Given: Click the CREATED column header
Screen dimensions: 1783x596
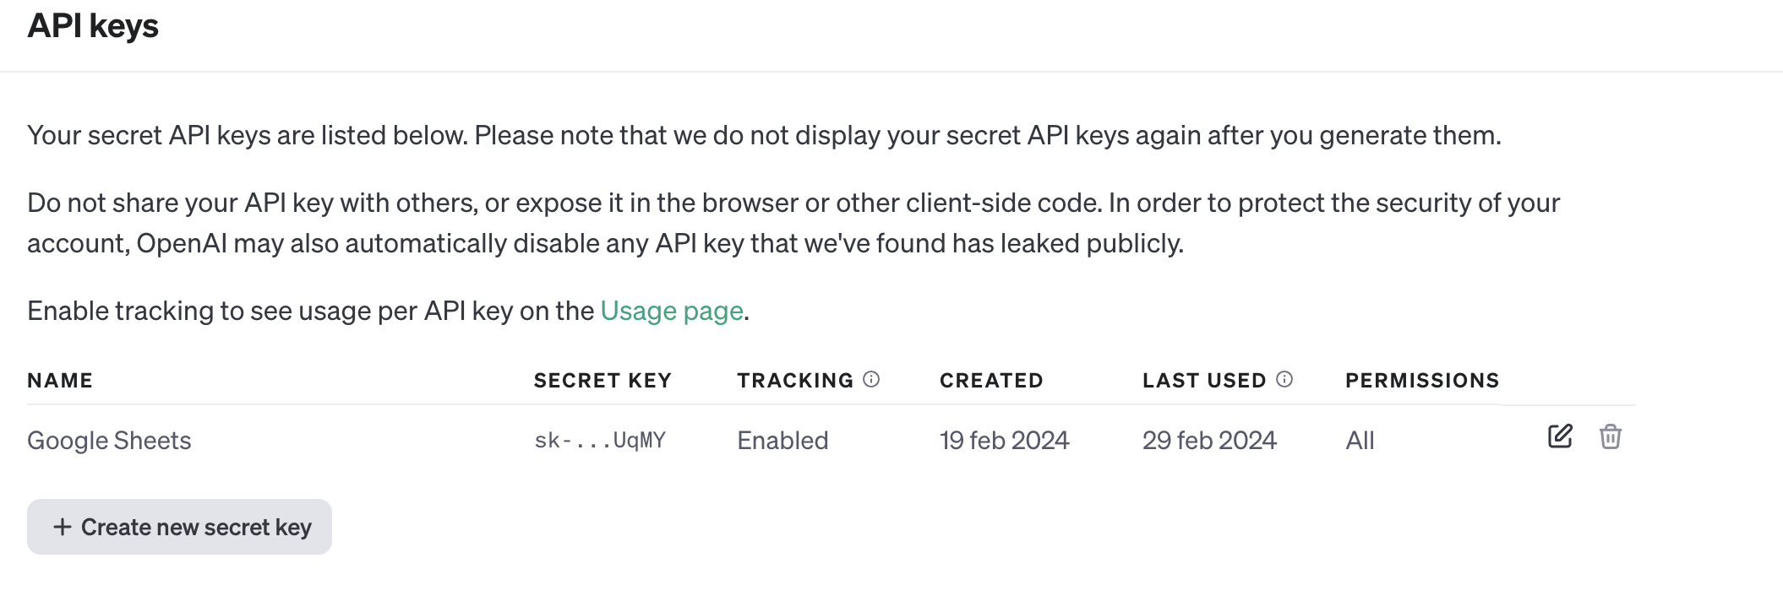Looking at the screenshot, I should tap(991, 381).
